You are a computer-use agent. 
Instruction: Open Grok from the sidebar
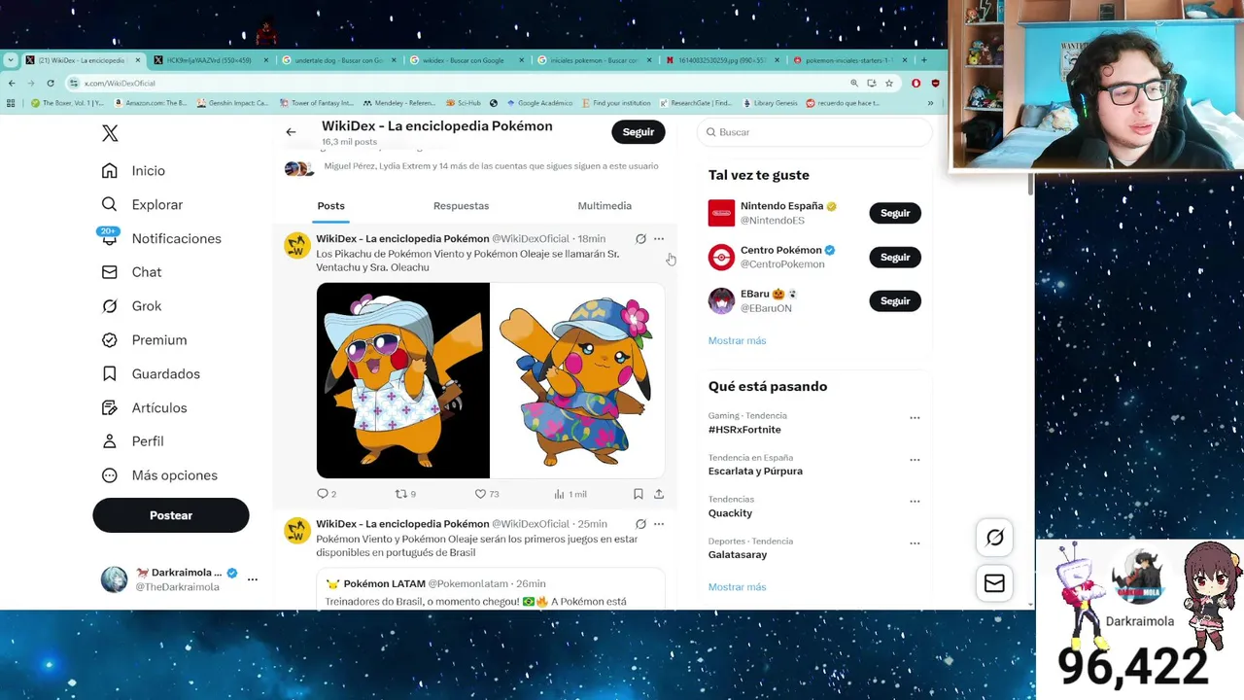pos(131,305)
